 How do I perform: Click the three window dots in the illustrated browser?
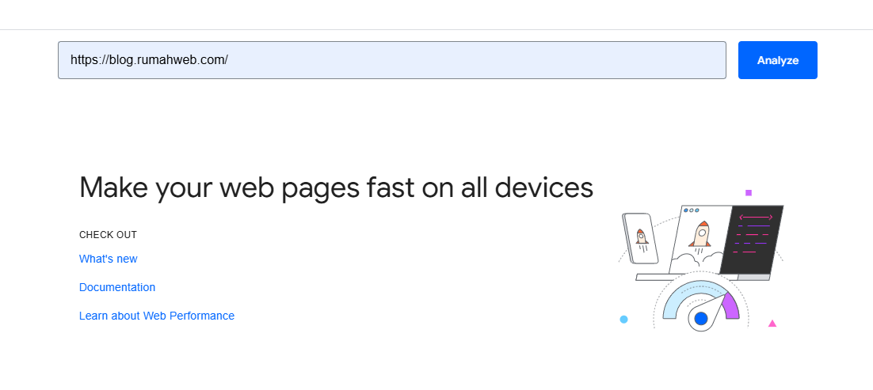tap(691, 210)
